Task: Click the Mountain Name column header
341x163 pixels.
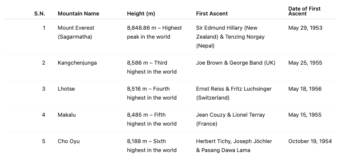Action: coord(78,13)
